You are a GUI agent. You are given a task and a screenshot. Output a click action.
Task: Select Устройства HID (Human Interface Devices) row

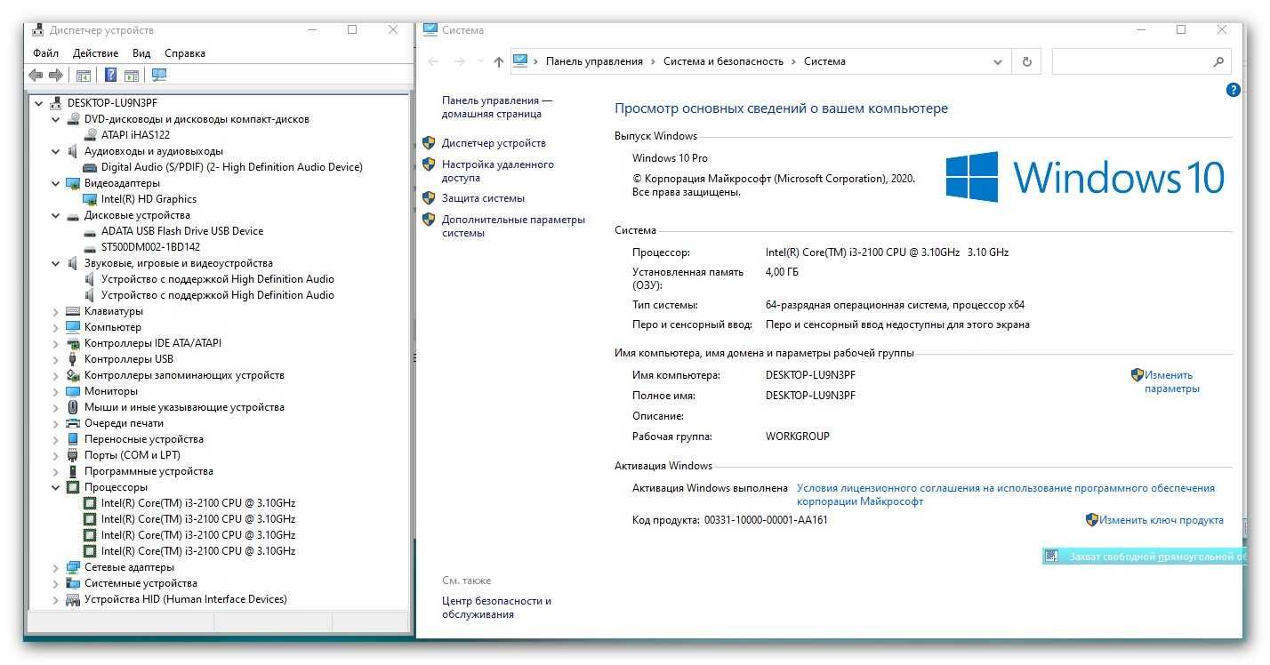[185, 599]
